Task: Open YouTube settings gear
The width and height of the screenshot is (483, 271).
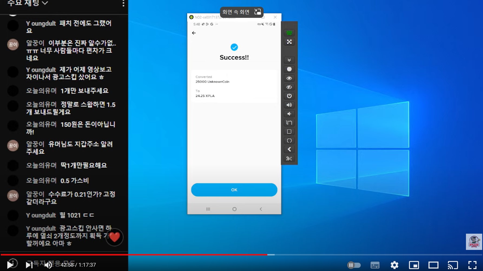Action: pyautogui.click(x=394, y=265)
